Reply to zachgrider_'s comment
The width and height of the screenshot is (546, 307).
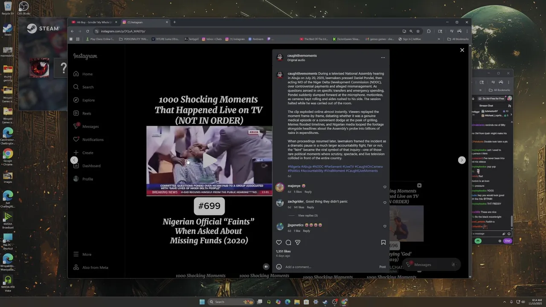(x=311, y=207)
